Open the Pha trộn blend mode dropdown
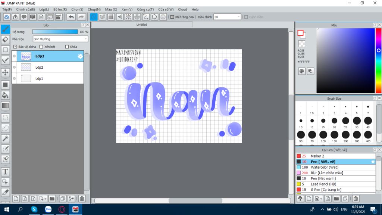Viewport: 382px width, 215px height. click(x=60, y=39)
